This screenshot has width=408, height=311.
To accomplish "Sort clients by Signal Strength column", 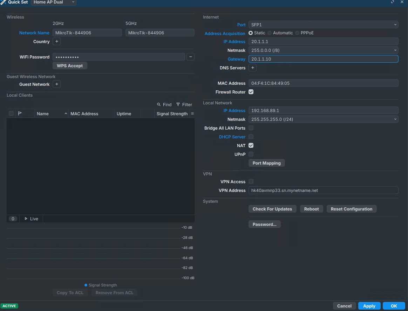I will coord(172,114).
